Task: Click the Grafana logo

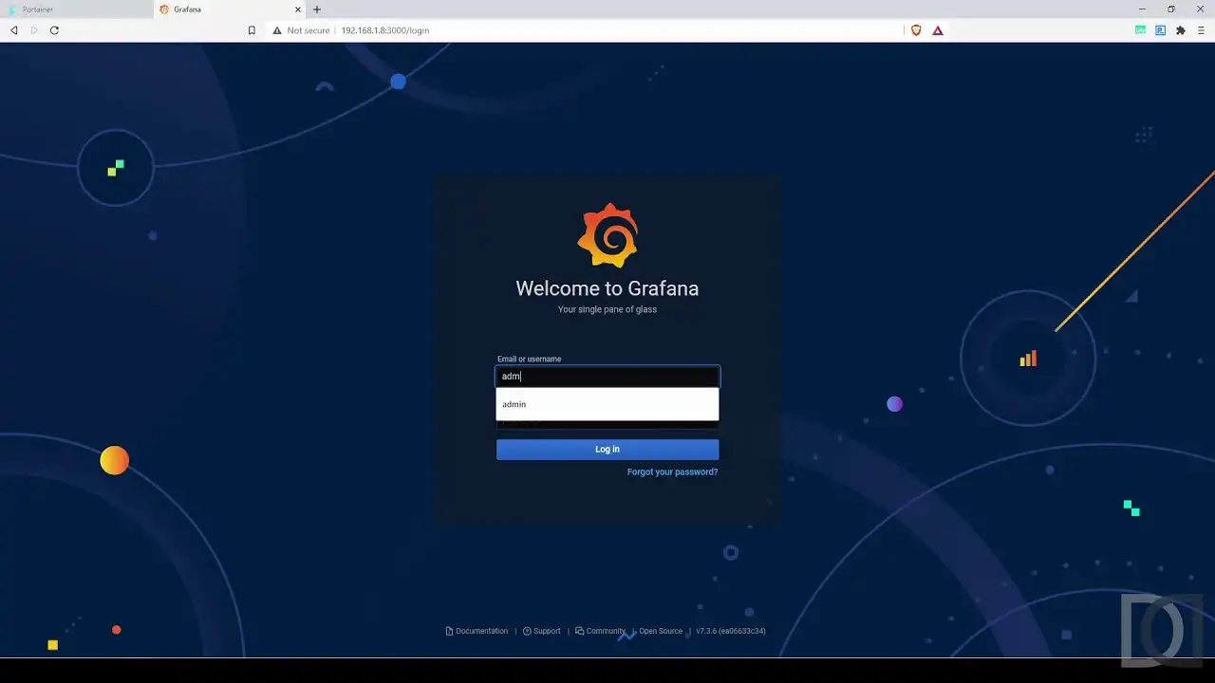Action: (607, 235)
